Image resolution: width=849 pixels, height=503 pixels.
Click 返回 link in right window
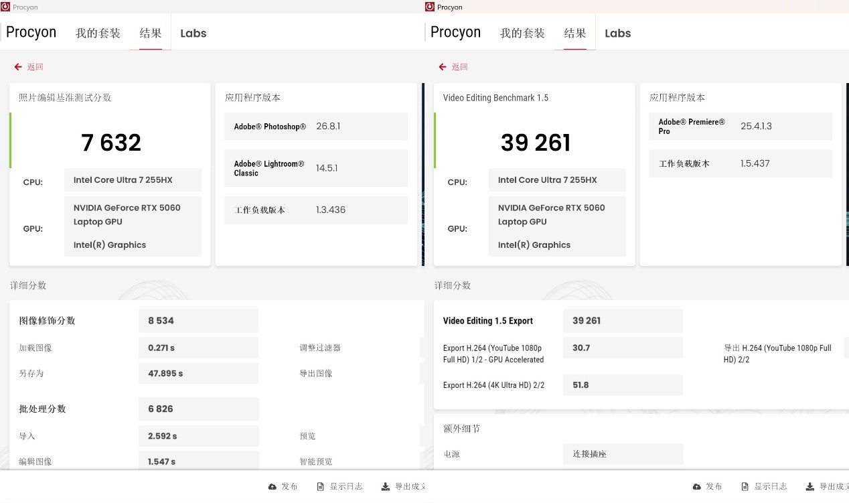(x=460, y=67)
